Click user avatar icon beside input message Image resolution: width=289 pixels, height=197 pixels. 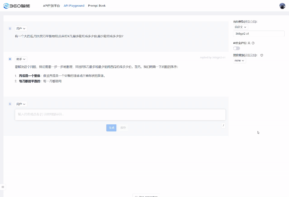click(x=10, y=104)
